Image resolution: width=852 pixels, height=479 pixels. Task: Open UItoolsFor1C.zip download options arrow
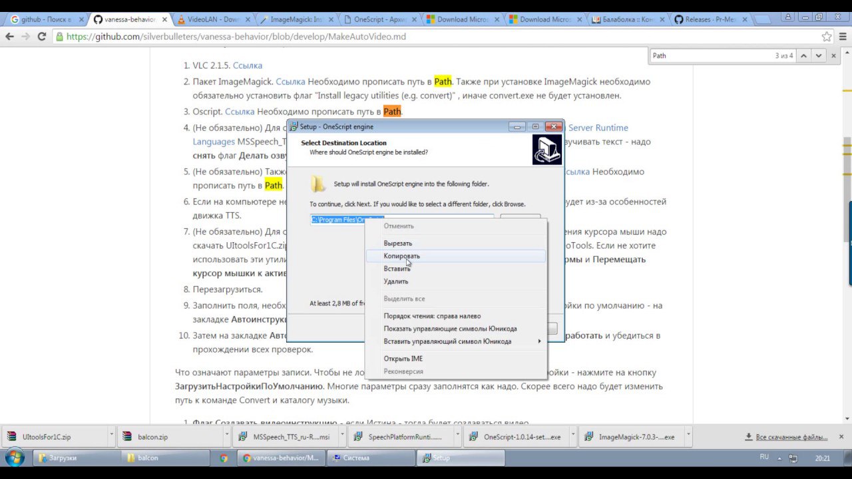(x=111, y=436)
